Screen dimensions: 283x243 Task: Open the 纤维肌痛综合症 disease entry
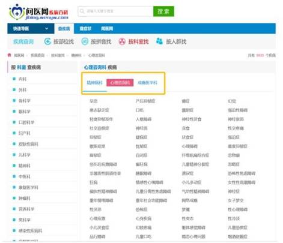[x=195, y=155]
